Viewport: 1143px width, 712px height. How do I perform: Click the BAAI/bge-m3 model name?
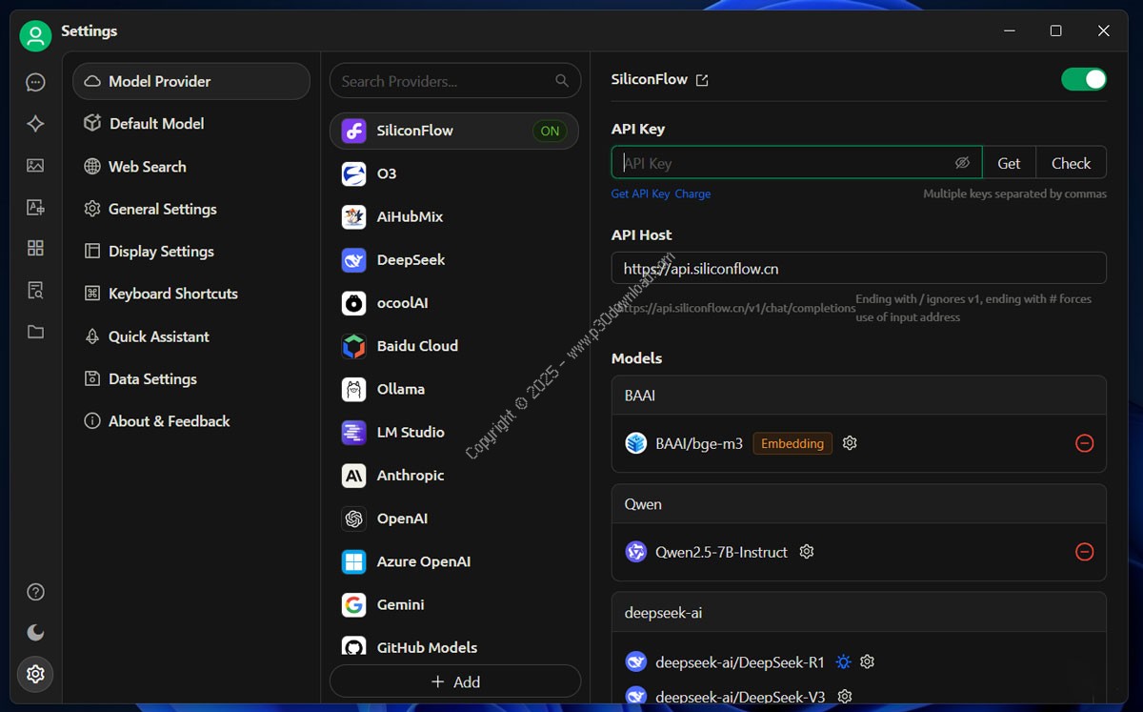click(x=699, y=443)
